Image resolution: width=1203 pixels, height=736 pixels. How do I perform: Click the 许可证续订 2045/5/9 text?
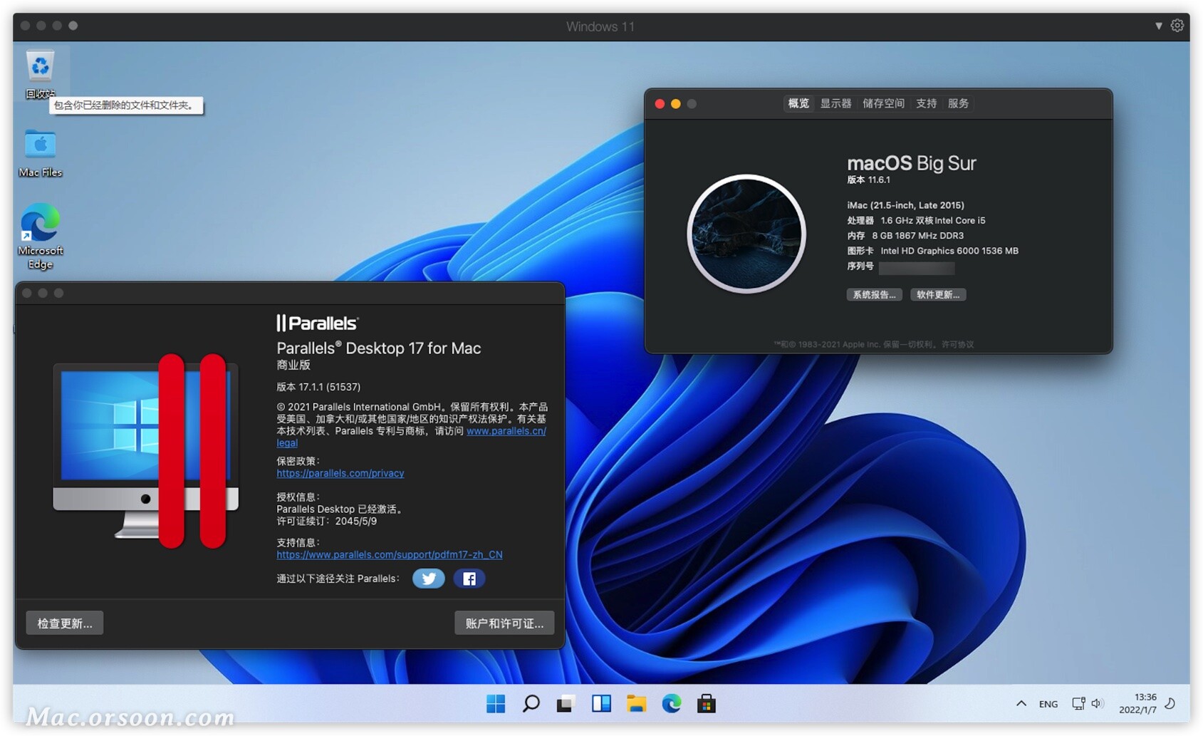(327, 521)
